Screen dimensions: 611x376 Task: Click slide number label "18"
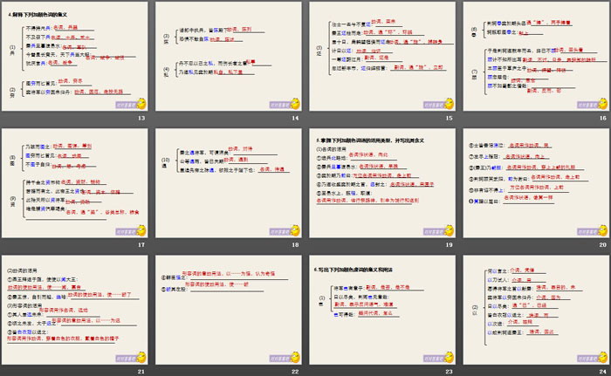295,244
